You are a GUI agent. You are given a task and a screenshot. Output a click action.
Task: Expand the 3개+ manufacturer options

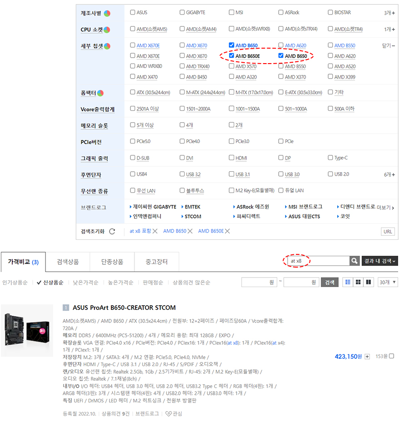(x=390, y=13)
